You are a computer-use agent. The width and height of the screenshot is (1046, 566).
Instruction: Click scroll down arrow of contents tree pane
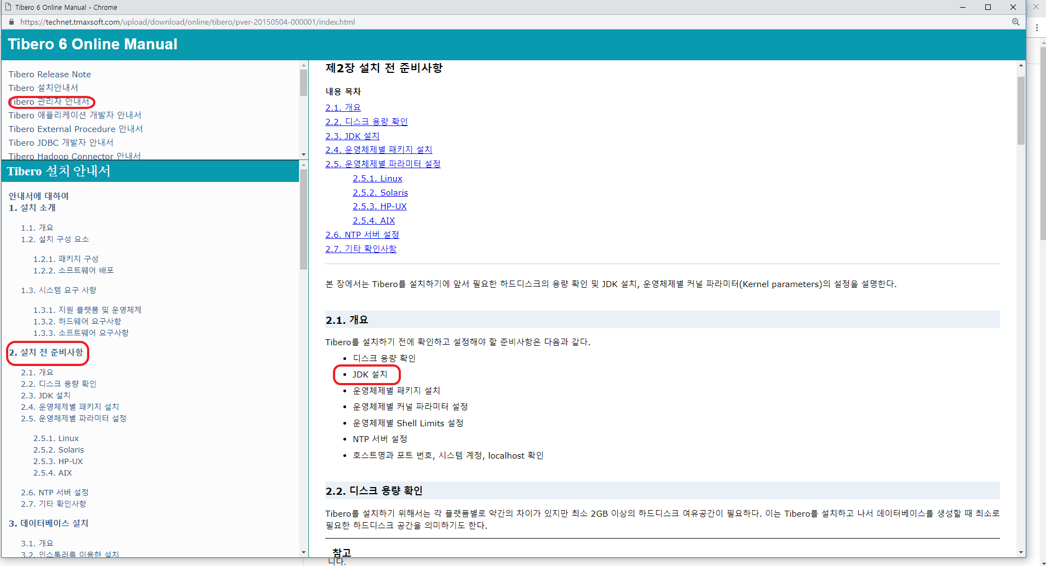[x=303, y=552]
